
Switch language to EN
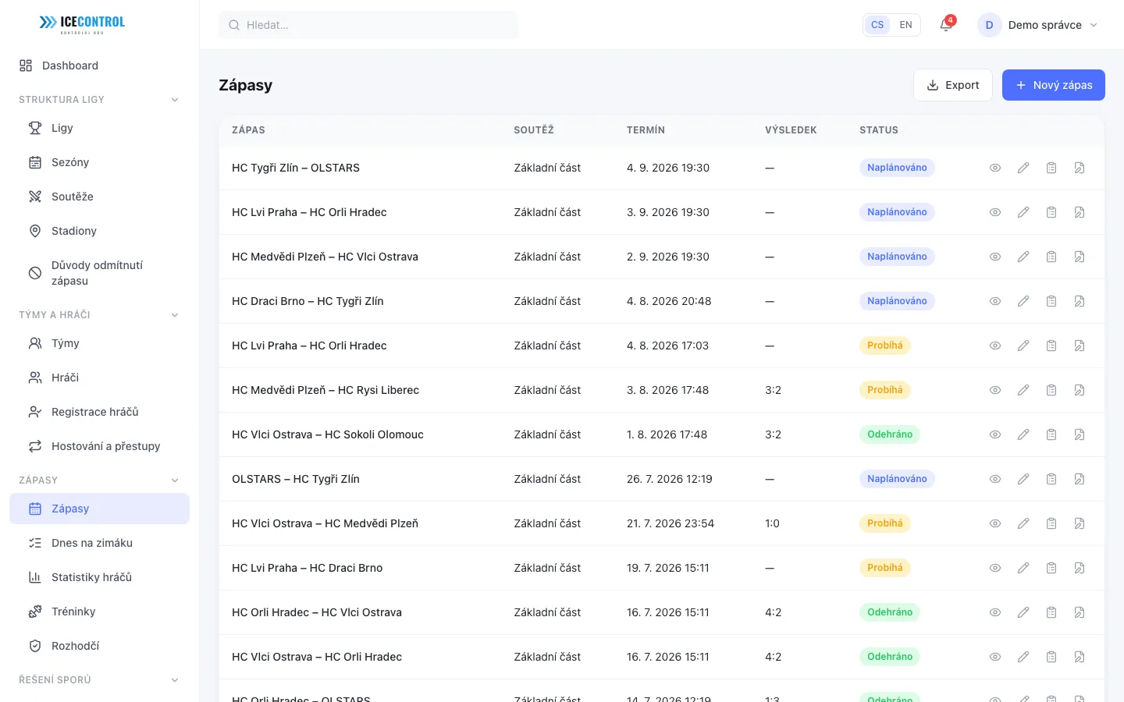[905, 25]
